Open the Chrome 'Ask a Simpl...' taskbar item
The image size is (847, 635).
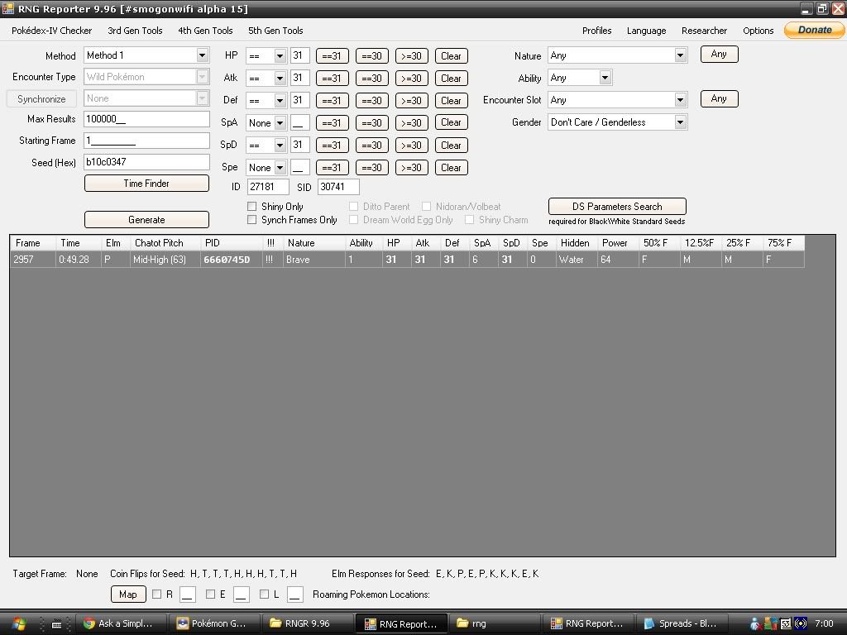coord(121,623)
